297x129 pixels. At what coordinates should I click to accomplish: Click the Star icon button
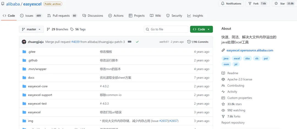point(276,4)
